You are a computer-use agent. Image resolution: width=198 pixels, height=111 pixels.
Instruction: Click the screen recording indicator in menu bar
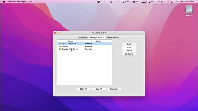point(98,2)
